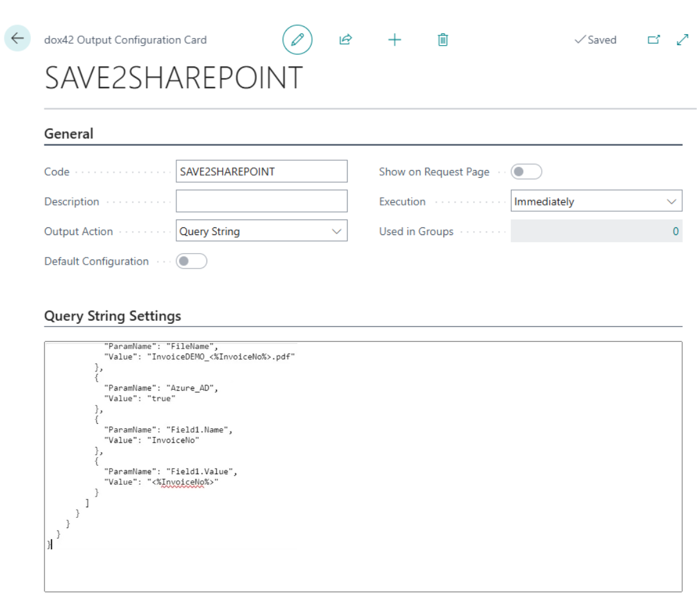Delete the record with trash icon

point(443,39)
